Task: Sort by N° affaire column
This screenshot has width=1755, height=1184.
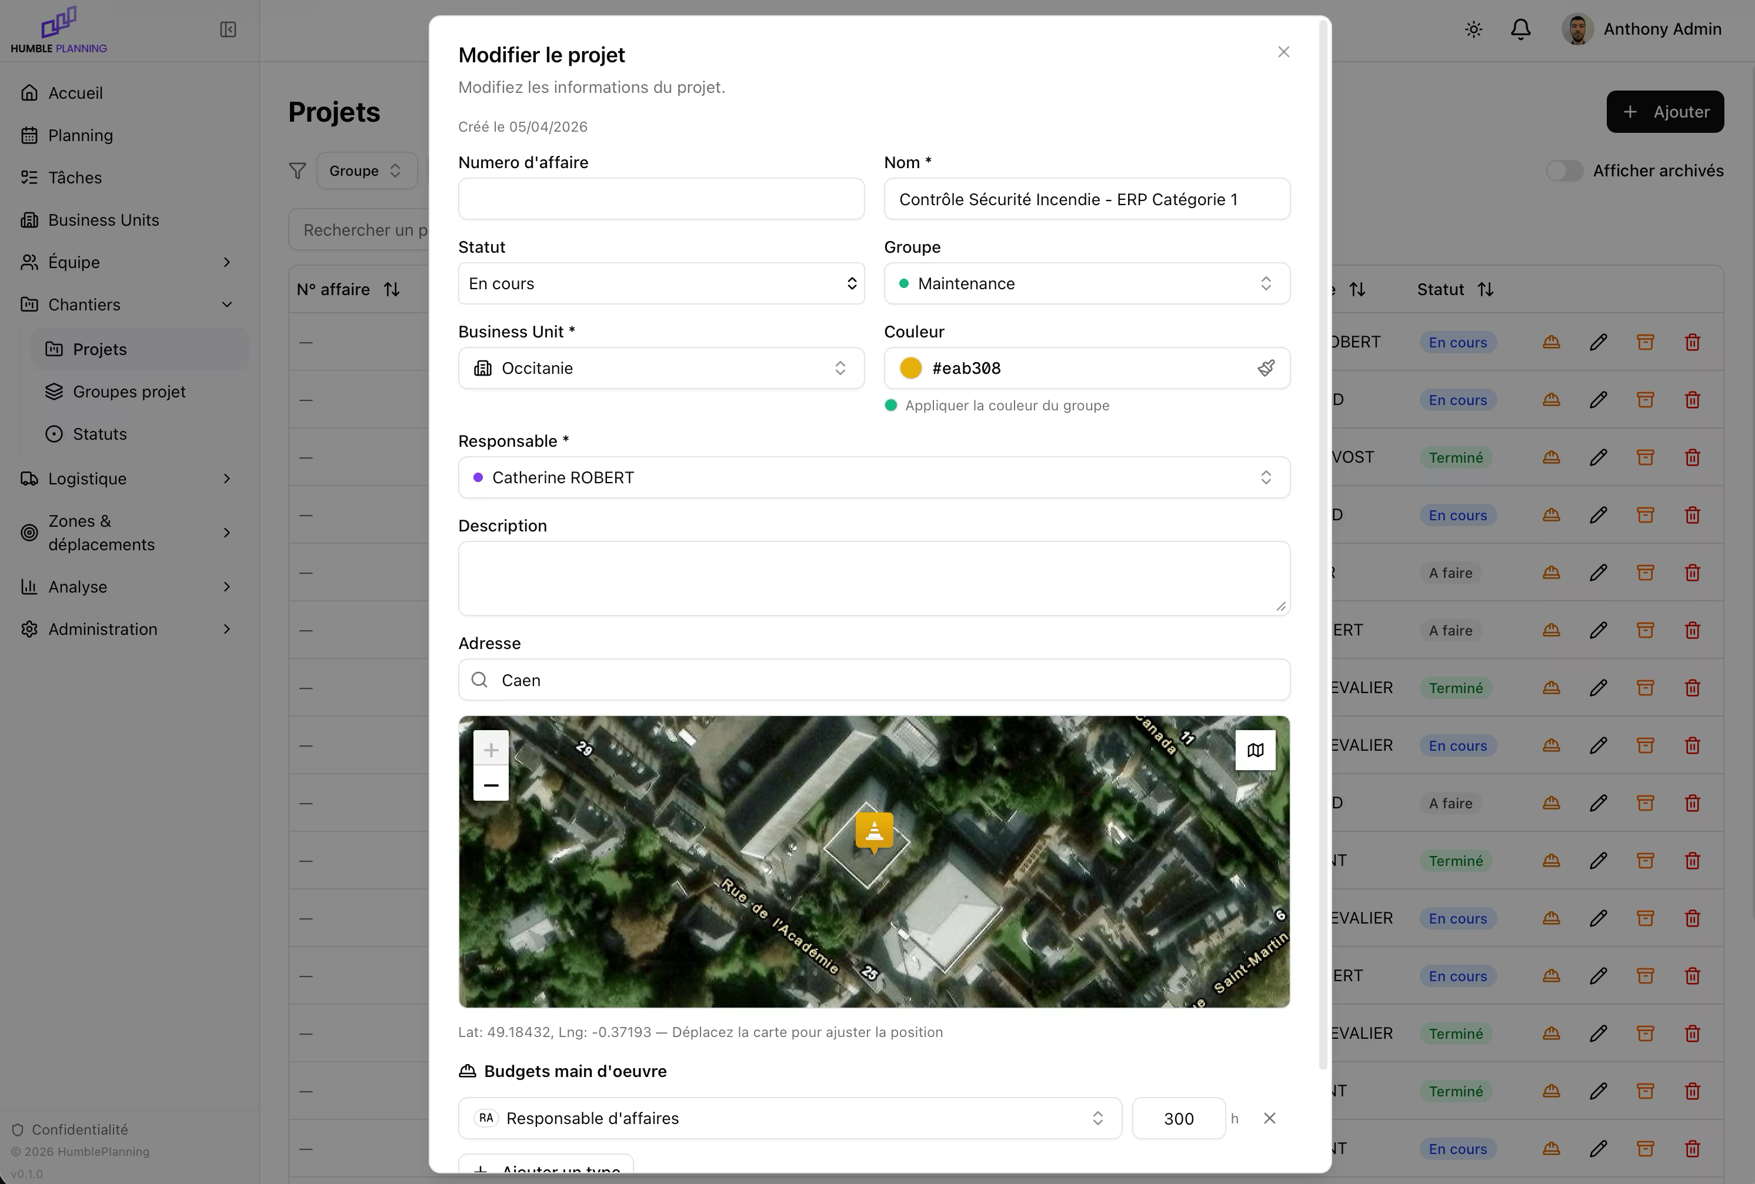Action: [391, 290]
